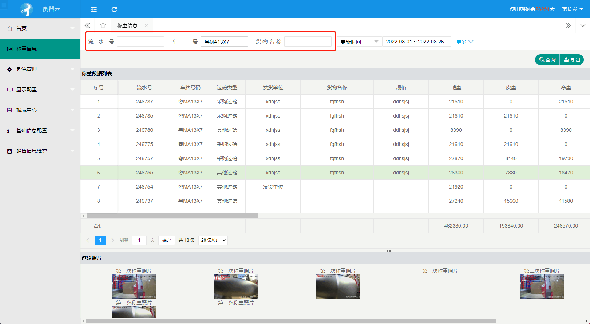Select row with 流水号 246754
Screen dimensions: 590x324
[335, 187]
